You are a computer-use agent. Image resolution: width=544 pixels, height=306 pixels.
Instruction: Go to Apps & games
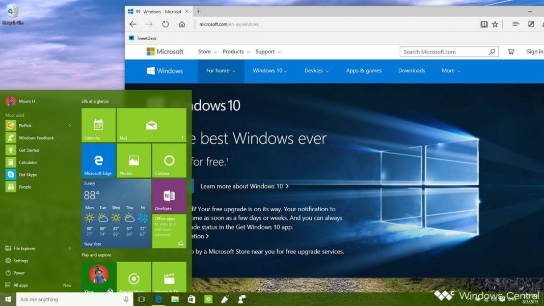[x=364, y=71]
